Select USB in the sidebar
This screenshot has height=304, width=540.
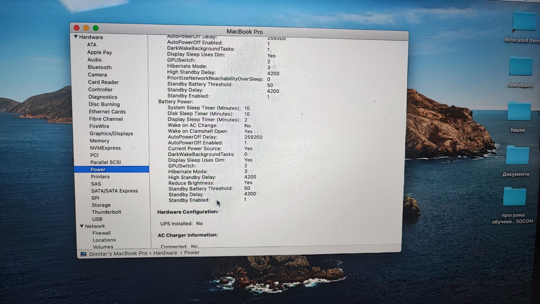pyautogui.click(x=97, y=219)
